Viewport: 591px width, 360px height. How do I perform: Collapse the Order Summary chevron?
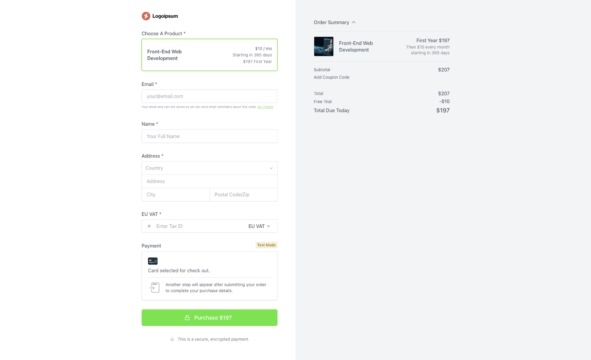(x=353, y=22)
